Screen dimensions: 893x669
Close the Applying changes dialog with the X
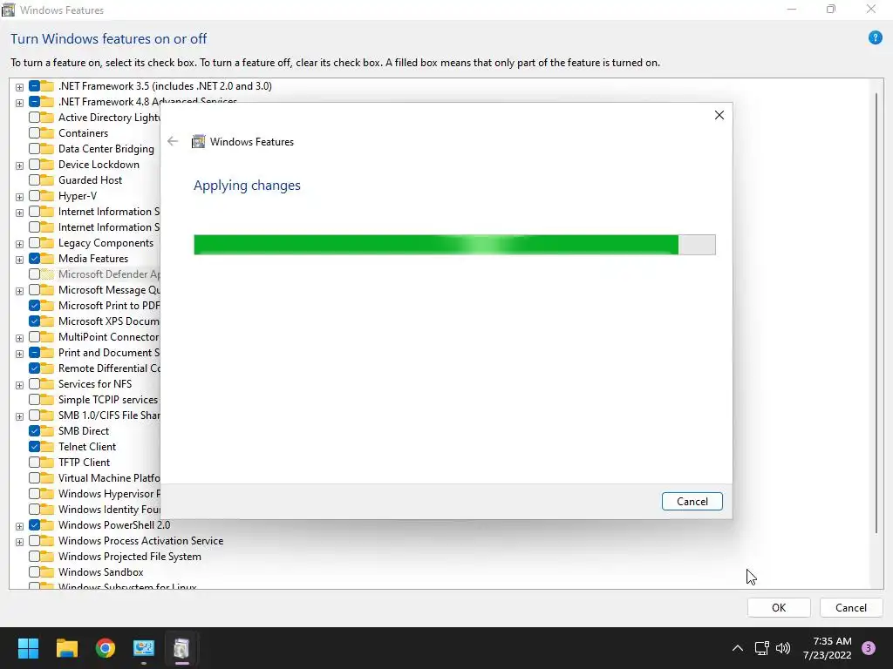(x=719, y=115)
